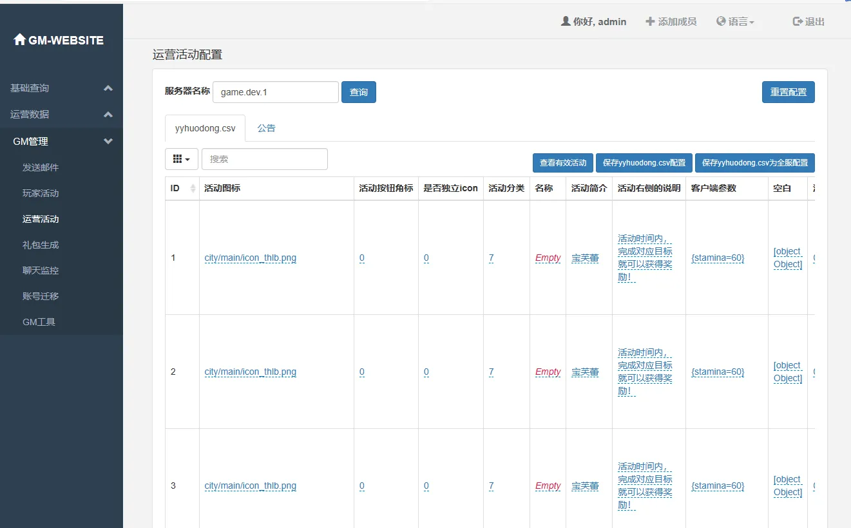The image size is (851, 528).
Task: Open 礼包生成 in the sidebar
Action: pos(41,245)
